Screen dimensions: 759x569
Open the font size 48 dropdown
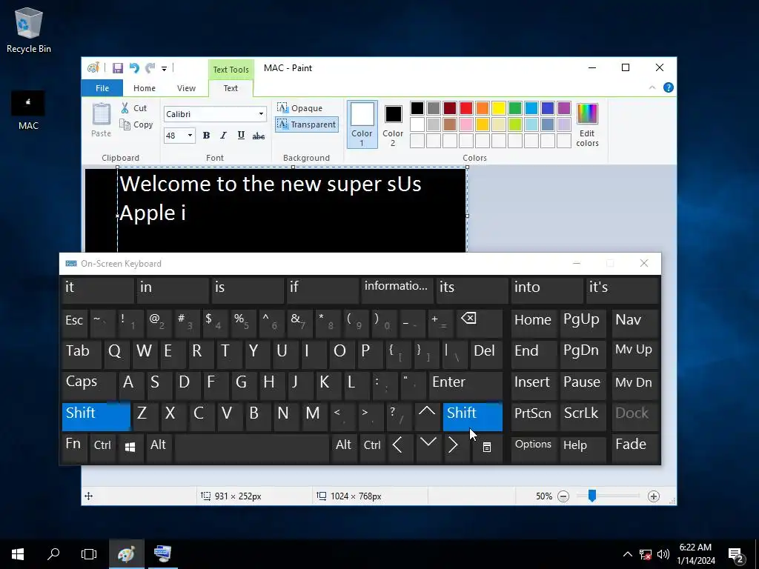pyautogui.click(x=190, y=136)
